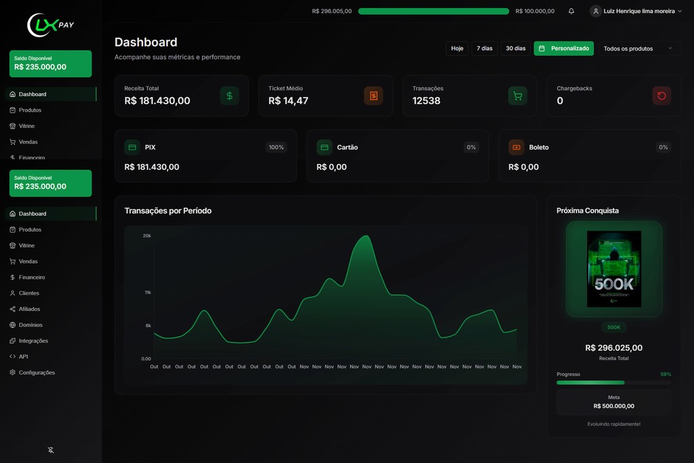Image resolution: width=694 pixels, height=463 pixels.
Task: Click the Transações por Período title
Action: [x=168, y=211]
